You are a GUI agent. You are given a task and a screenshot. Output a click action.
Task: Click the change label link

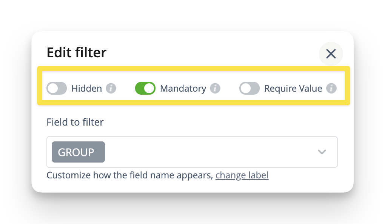pos(242,175)
